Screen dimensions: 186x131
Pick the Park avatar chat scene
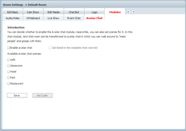(8, 78)
